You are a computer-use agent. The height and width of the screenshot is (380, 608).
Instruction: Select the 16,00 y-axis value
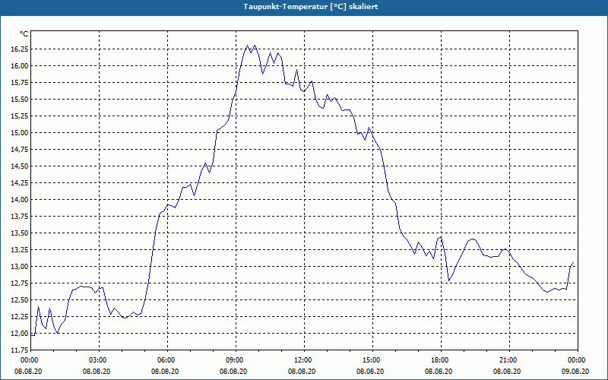pyautogui.click(x=20, y=66)
